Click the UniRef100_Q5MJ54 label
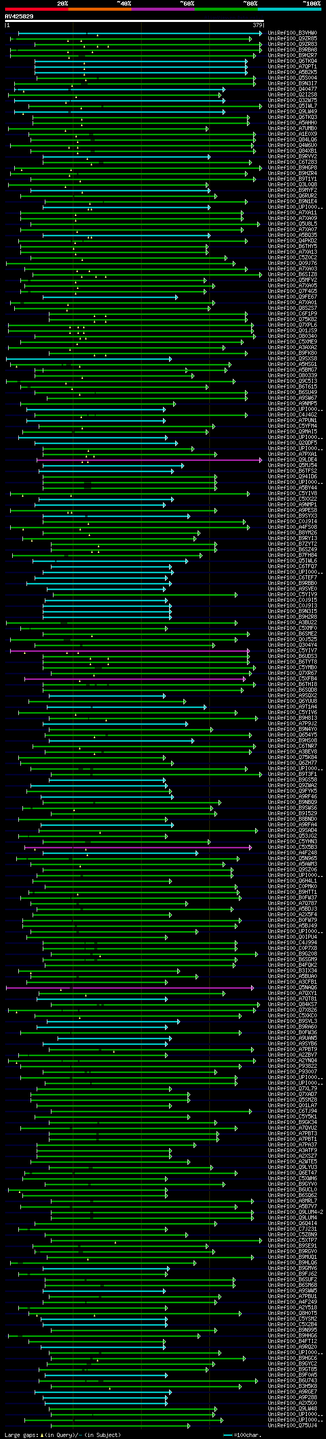This screenshot has height=1439, width=326. (x=292, y=466)
